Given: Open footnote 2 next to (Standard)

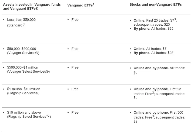Looking at the screenshot, I should (24, 24).
